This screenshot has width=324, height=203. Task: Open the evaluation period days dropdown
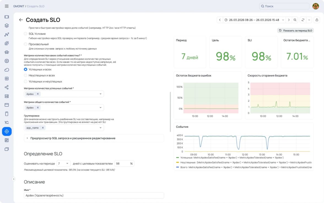[x=63, y=164]
